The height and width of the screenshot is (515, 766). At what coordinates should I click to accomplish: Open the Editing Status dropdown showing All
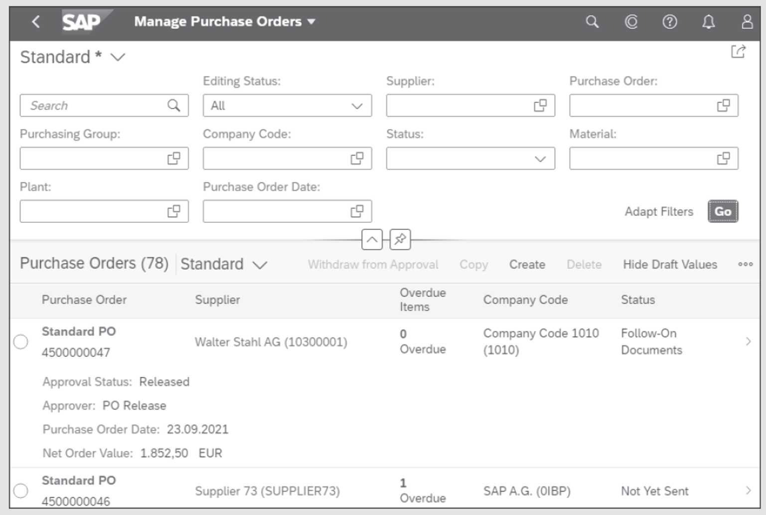[x=287, y=105]
